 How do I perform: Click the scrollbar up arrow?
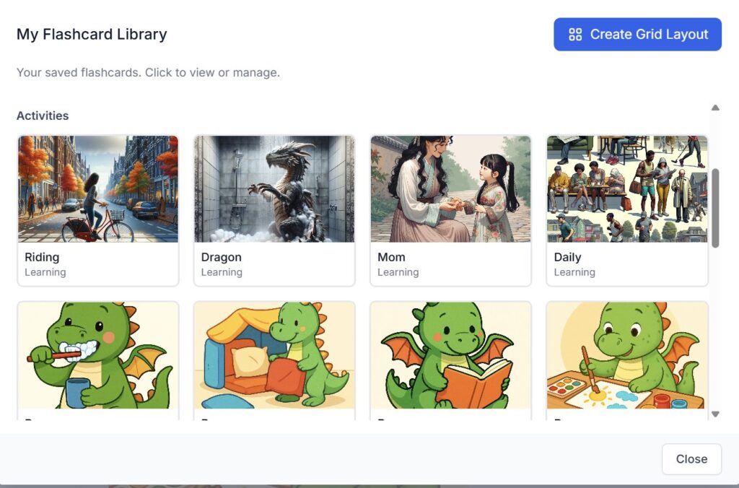[x=714, y=108]
